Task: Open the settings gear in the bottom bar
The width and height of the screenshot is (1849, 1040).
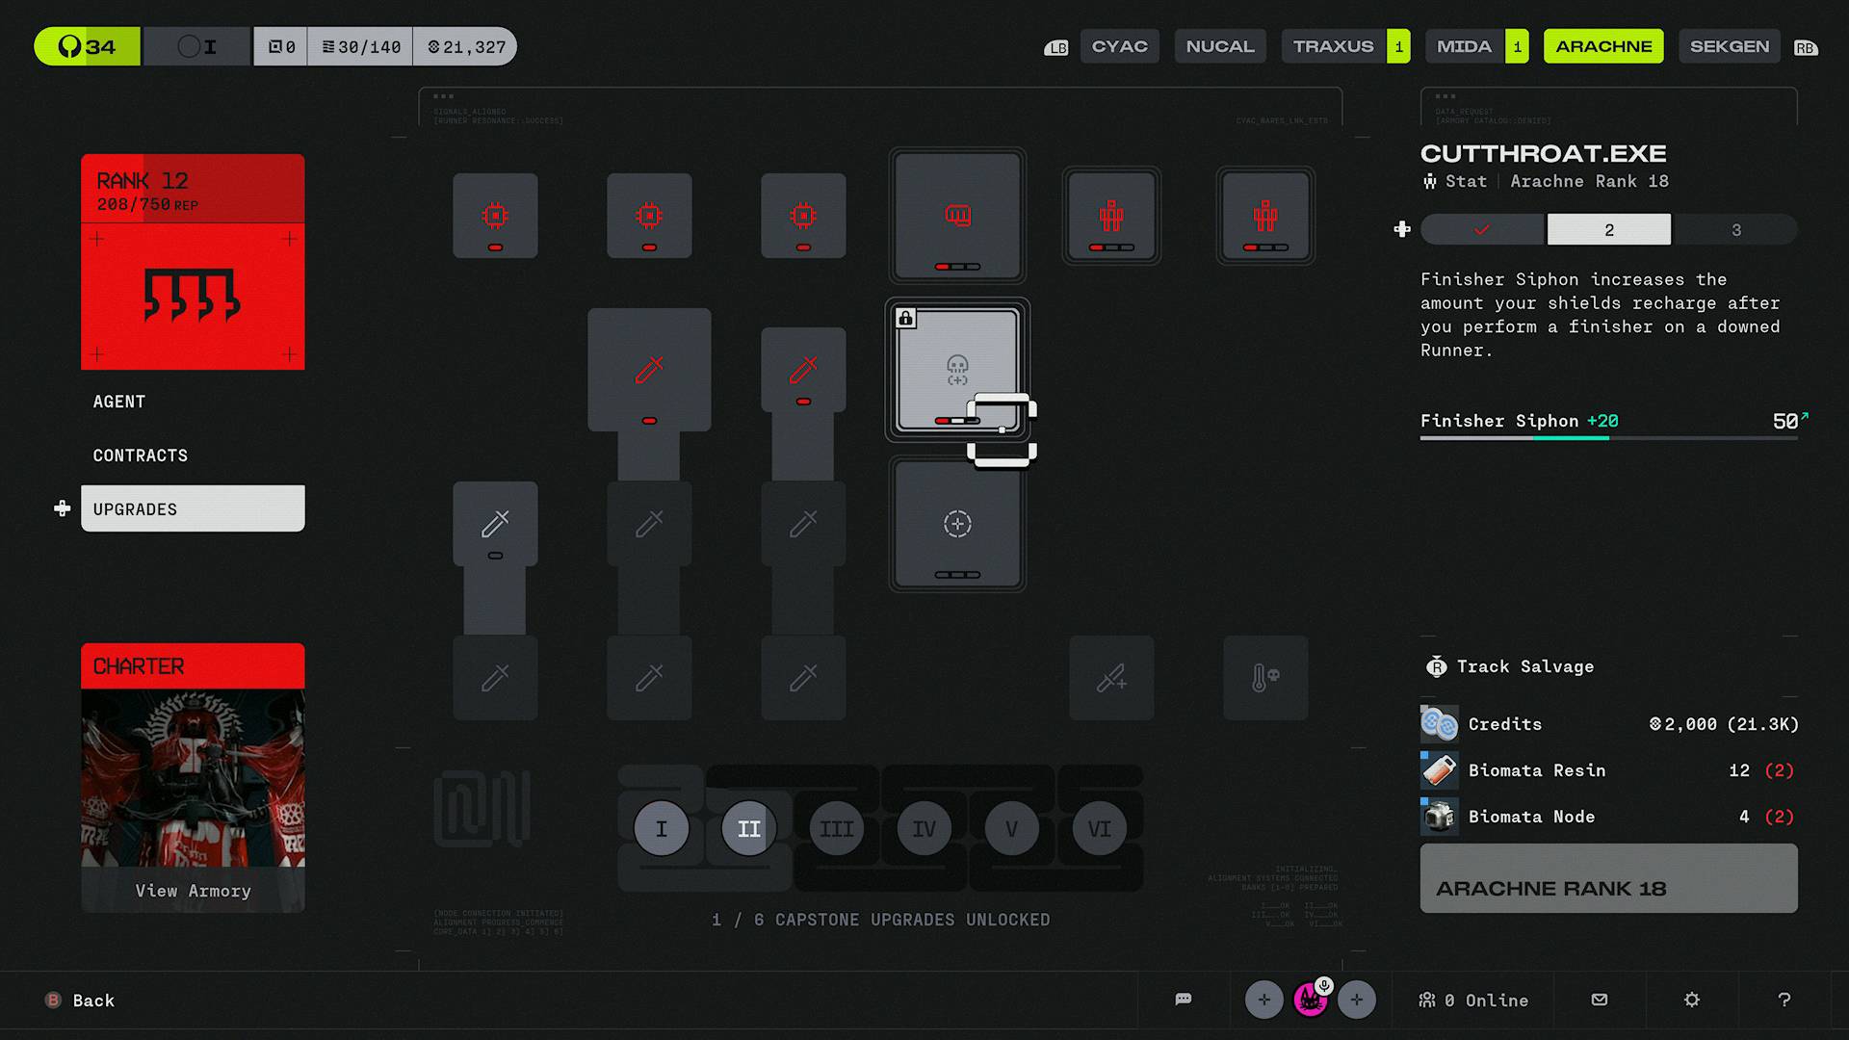Action: pos(1691,1000)
